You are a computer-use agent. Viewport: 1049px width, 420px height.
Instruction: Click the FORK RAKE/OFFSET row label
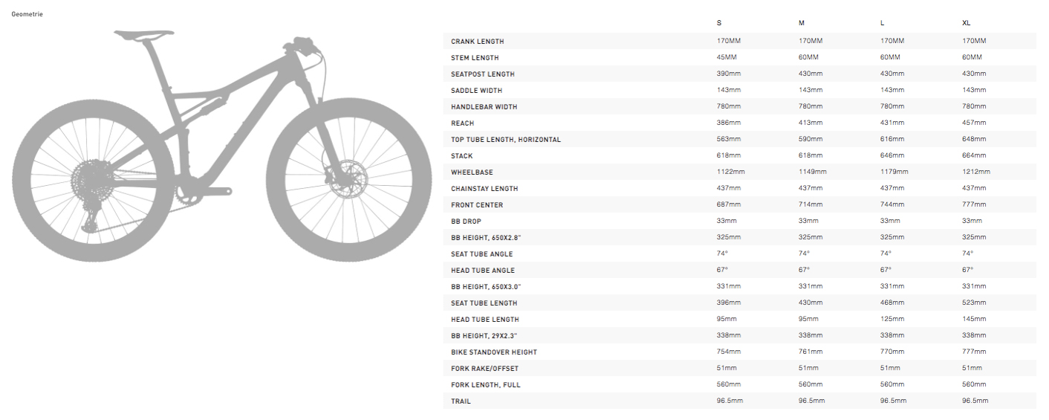484,369
